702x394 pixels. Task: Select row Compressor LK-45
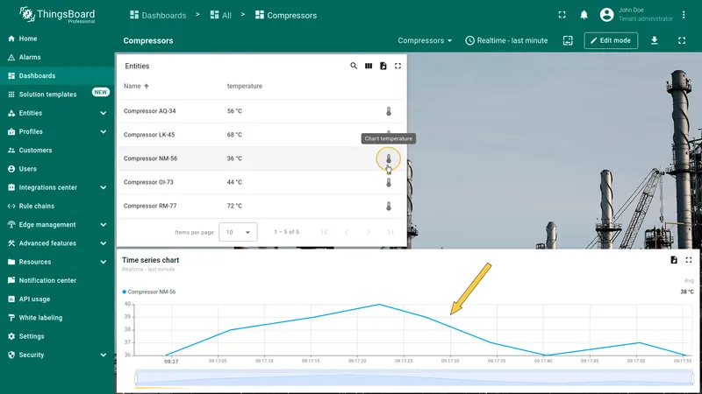tap(261, 135)
